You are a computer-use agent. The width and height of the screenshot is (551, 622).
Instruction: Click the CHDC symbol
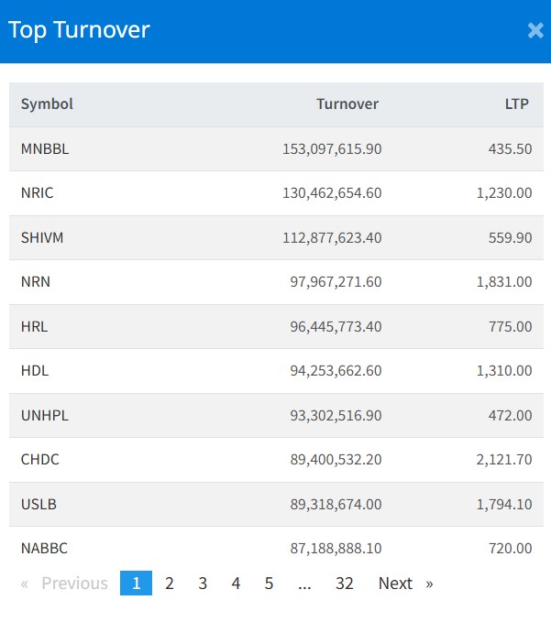40,460
